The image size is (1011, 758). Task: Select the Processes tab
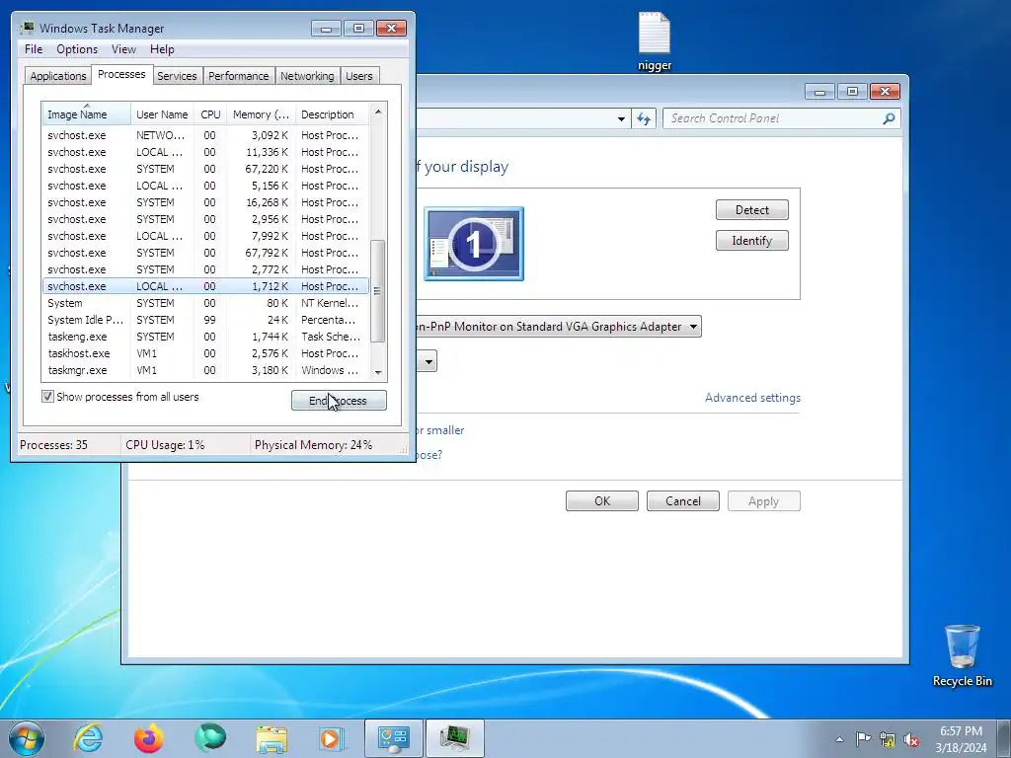point(121,74)
